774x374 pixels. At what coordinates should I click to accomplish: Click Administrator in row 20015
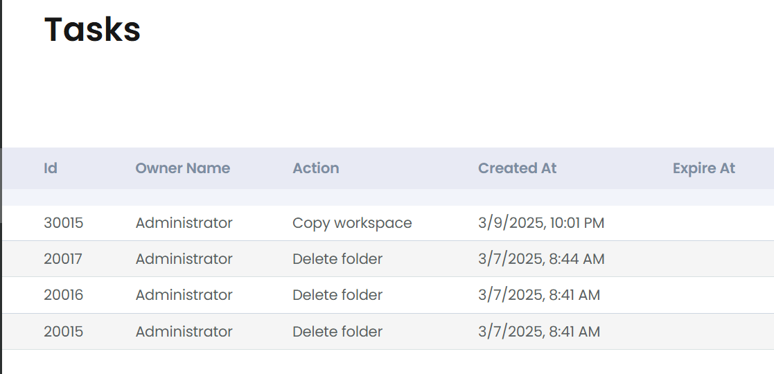coord(184,332)
